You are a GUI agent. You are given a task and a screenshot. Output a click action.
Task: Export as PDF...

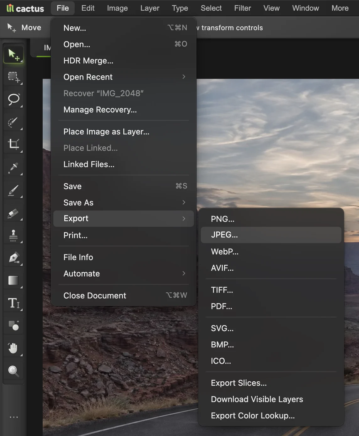[271, 306]
